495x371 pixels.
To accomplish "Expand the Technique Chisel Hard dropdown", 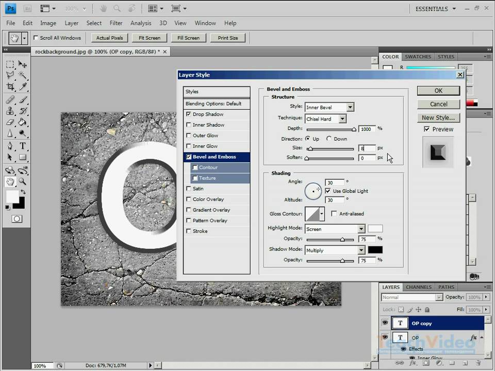I will coord(342,119).
